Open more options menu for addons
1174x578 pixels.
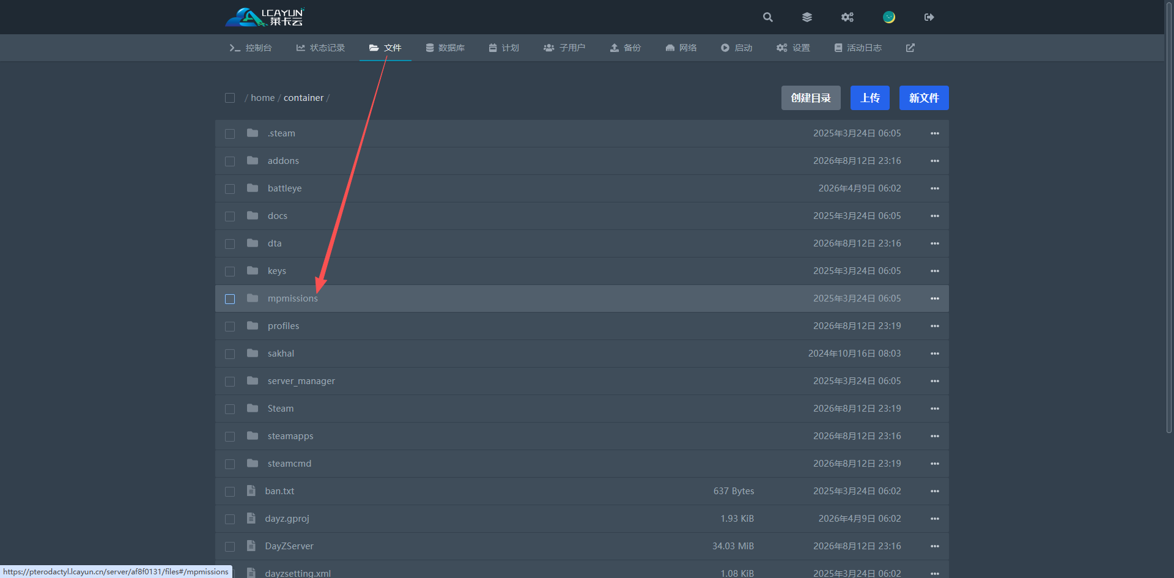coord(934,161)
